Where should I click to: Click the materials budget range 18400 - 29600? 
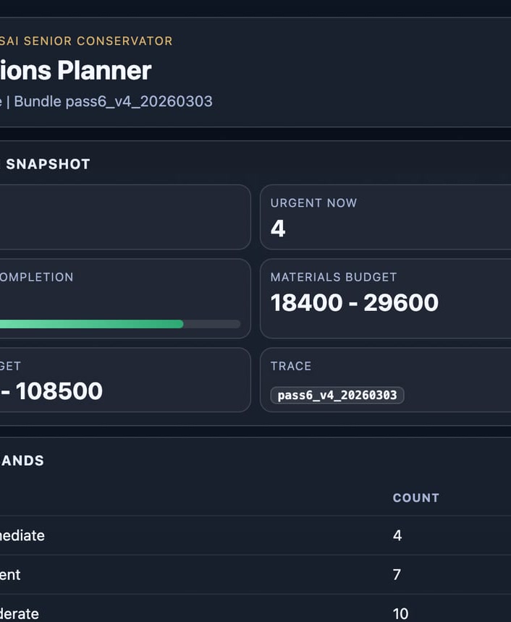click(x=353, y=302)
